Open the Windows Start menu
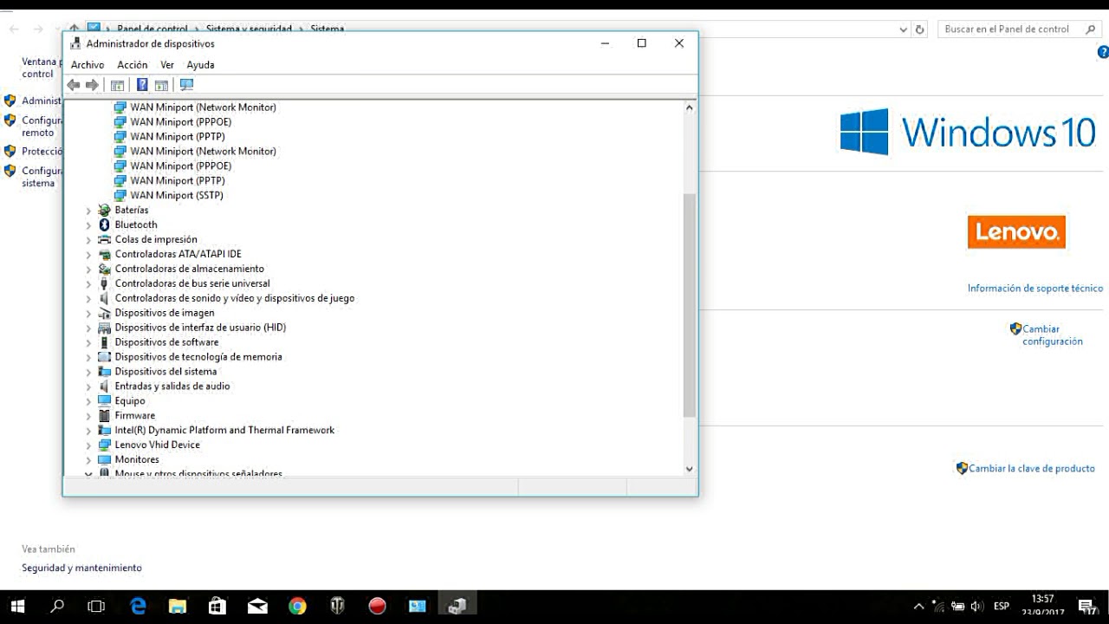Viewport: 1109px width, 624px height. pos(17,607)
